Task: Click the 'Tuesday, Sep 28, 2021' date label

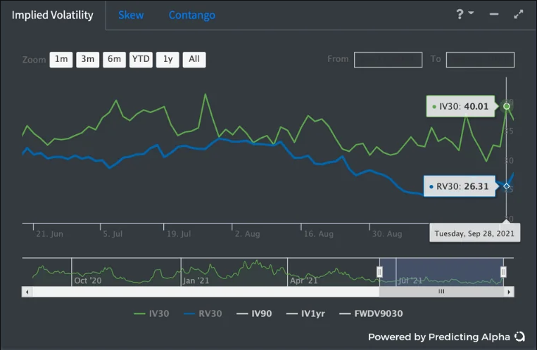Action: tap(474, 233)
